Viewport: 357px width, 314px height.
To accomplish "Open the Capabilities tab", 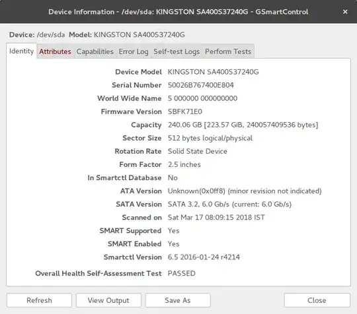I will (95, 51).
